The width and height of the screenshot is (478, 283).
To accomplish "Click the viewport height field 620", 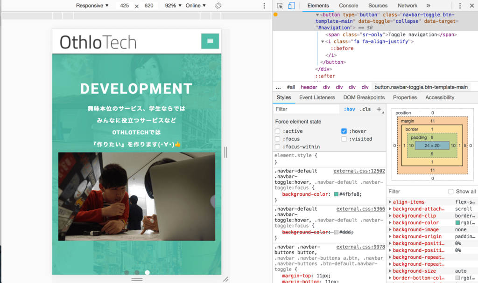I will pos(149,6).
